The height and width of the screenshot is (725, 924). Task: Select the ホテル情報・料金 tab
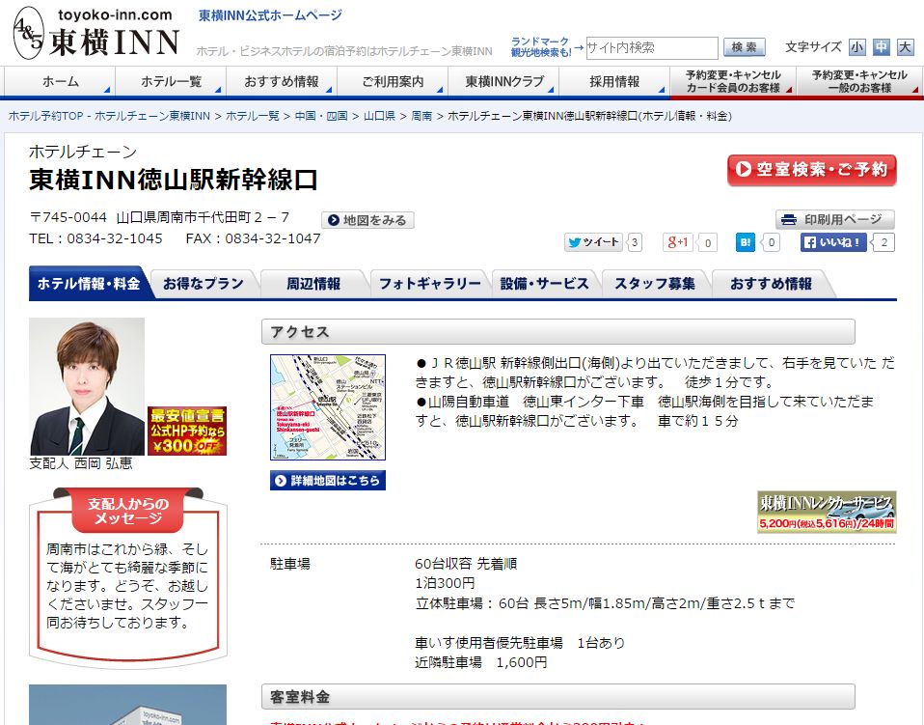pyautogui.click(x=89, y=284)
